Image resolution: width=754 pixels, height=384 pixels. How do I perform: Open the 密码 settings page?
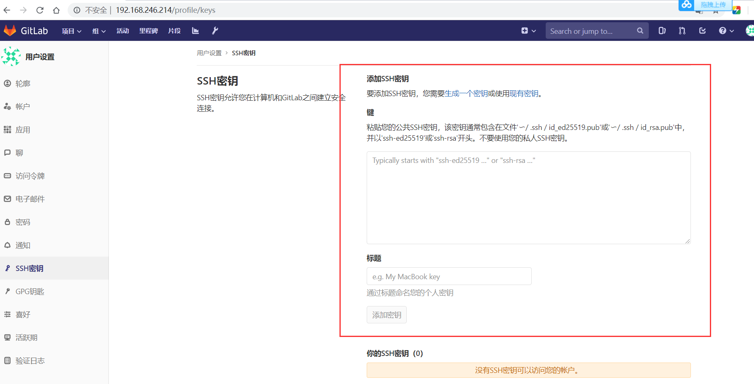23,222
